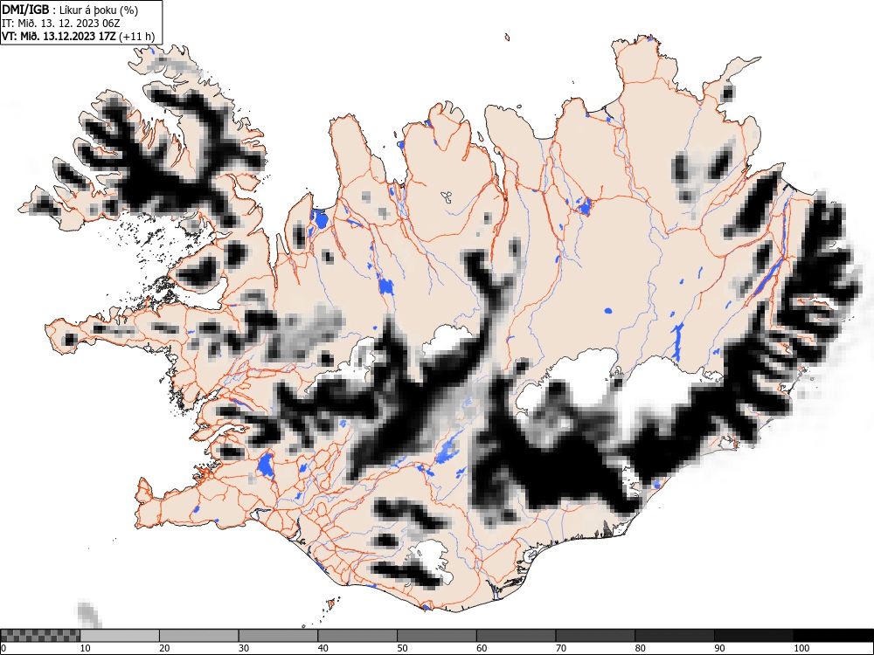Click the 60-70 dark gray legend swatch
The image size is (874, 655).
pyautogui.click(x=516, y=636)
